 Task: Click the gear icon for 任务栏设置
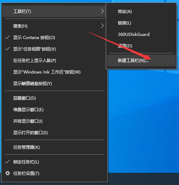pyautogui.click(x=8, y=173)
